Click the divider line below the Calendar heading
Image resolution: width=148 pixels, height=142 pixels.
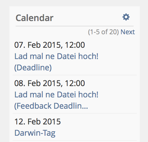tap(75, 26)
